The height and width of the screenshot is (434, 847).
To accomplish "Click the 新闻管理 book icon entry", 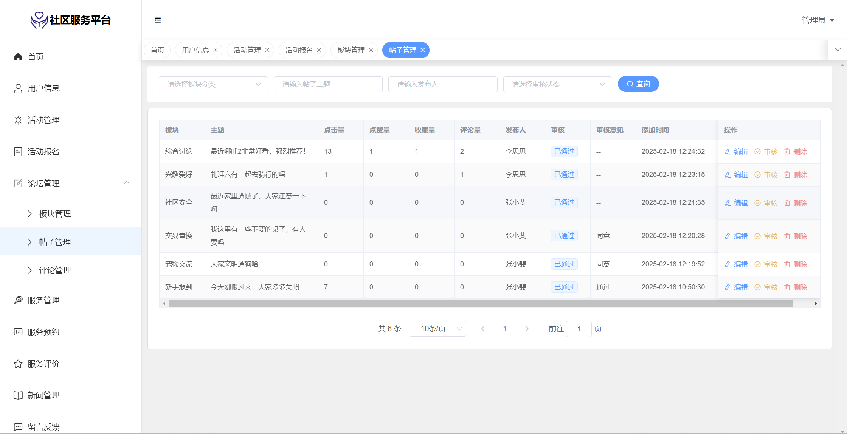I will tap(18, 395).
